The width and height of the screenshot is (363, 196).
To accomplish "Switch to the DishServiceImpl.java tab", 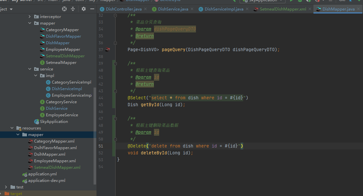I will 224,9.
